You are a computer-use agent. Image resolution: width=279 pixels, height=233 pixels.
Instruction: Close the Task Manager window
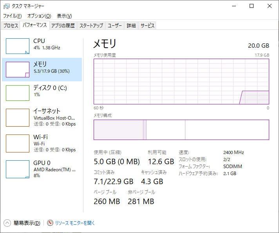269,6
